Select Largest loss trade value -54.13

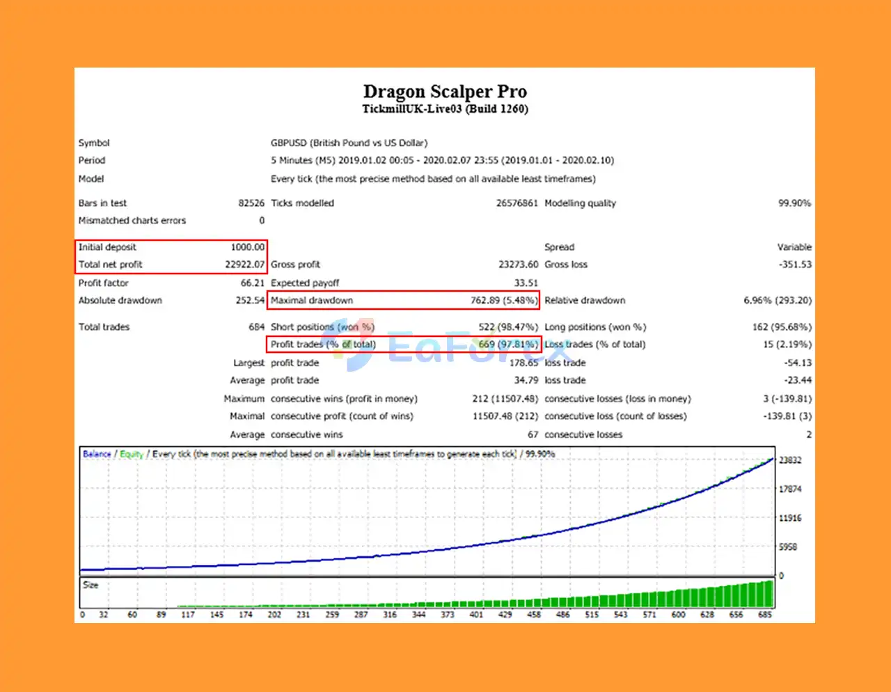pyautogui.click(x=798, y=363)
